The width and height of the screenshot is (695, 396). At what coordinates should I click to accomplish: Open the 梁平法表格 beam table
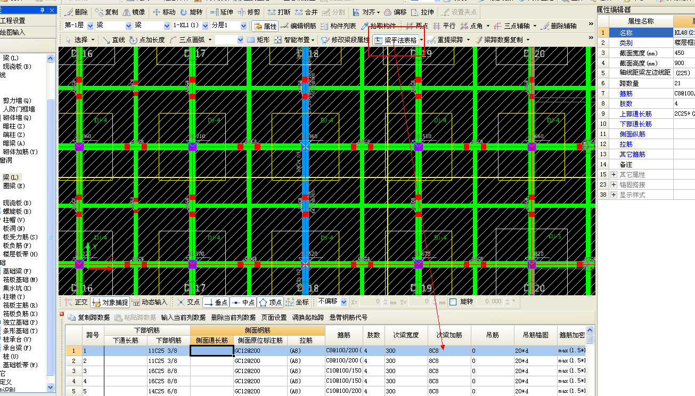point(396,40)
